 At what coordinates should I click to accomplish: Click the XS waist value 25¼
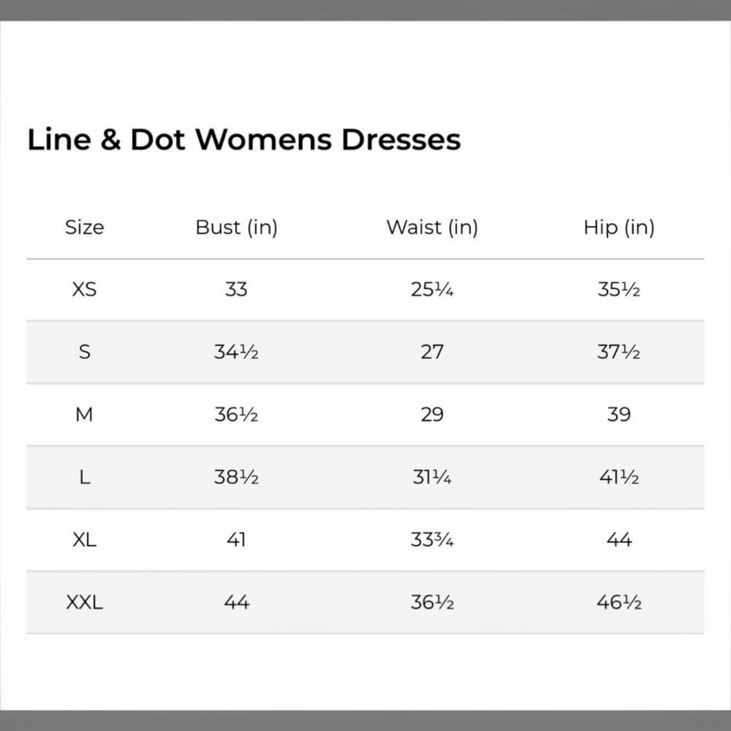point(432,289)
